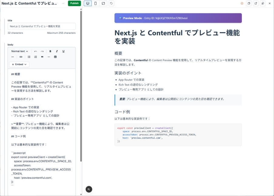The width and height of the screenshot is (274, 196).
Task: Click the entry title in the header
Action: click(29, 3)
